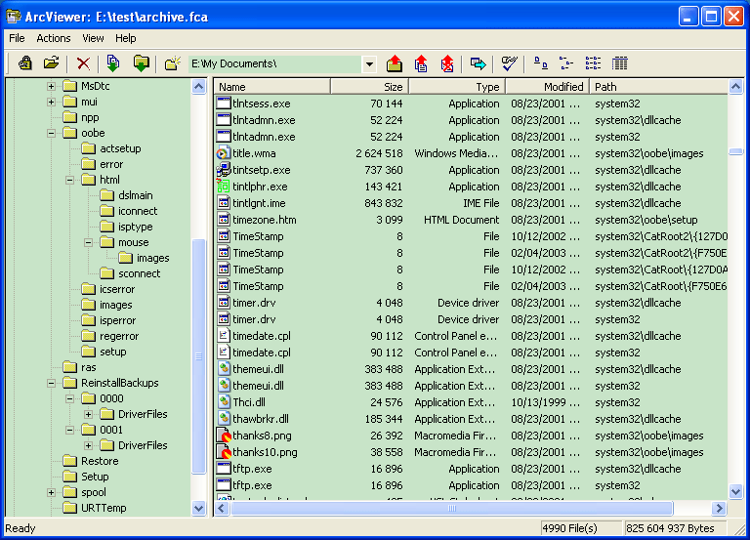Click the file list scroll-down arrow
Viewport: 750px width, 540px height.
(735, 491)
